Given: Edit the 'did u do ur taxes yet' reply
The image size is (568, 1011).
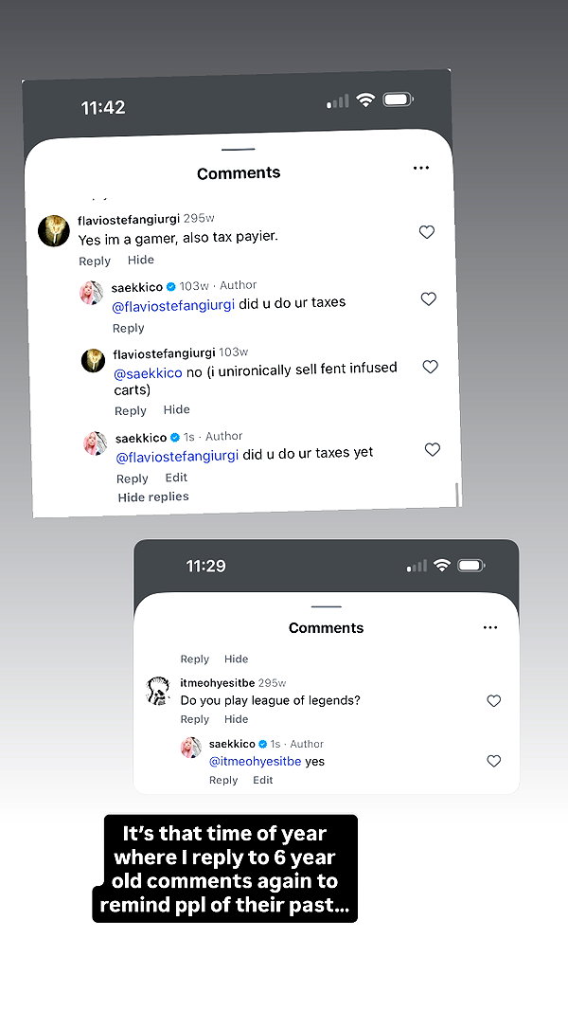Looking at the screenshot, I should pyautogui.click(x=176, y=478).
